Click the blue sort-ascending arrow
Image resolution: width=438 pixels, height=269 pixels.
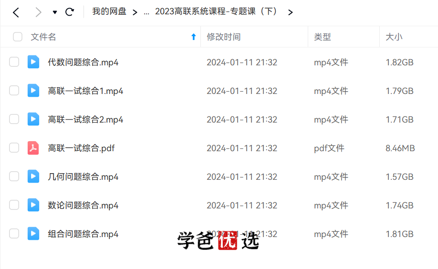click(x=193, y=37)
